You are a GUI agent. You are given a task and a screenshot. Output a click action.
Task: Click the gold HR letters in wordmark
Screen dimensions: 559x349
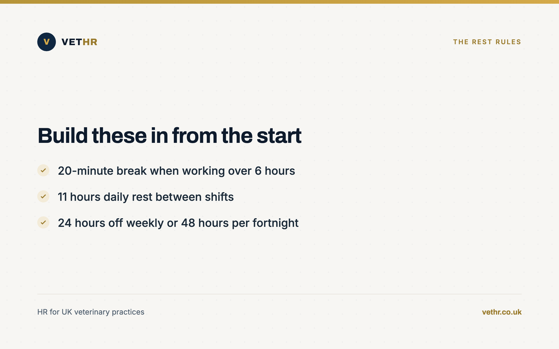click(90, 42)
